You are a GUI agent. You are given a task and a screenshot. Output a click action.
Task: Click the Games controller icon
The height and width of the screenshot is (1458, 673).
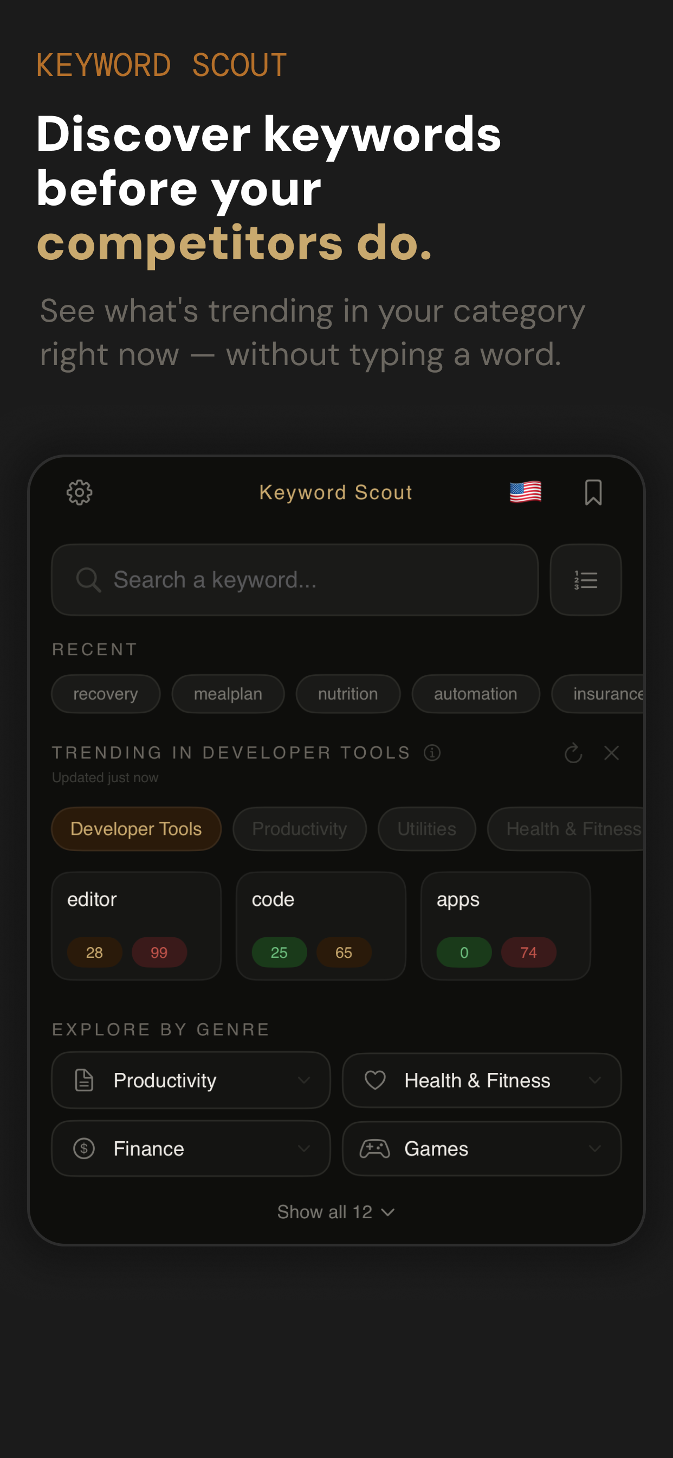coord(375,1148)
